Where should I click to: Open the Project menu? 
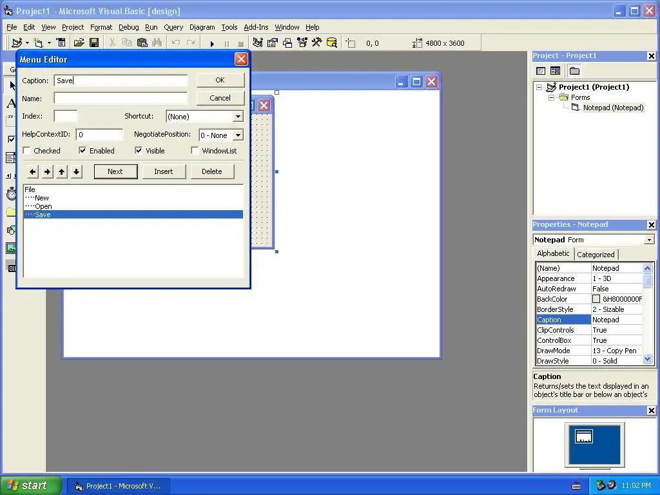pyautogui.click(x=73, y=27)
